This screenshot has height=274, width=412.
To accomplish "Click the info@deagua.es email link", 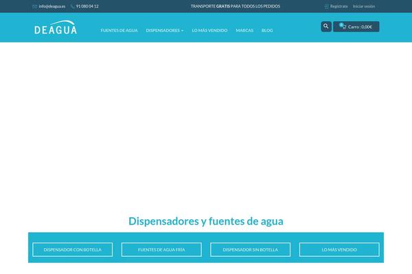I will [x=52, y=7].
